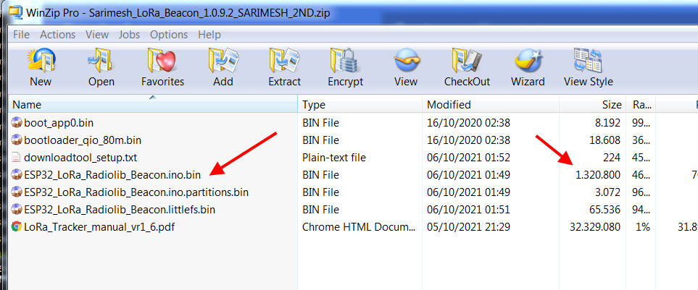Image resolution: width=698 pixels, height=290 pixels.
Task: Click the Chrome HTML Docum... type cell
Action: pos(360,227)
